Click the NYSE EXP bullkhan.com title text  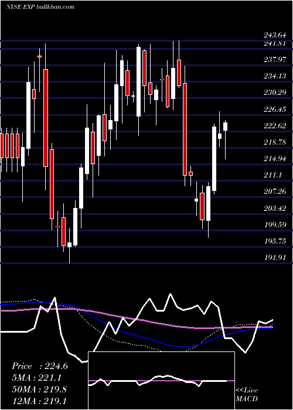pos(40,6)
